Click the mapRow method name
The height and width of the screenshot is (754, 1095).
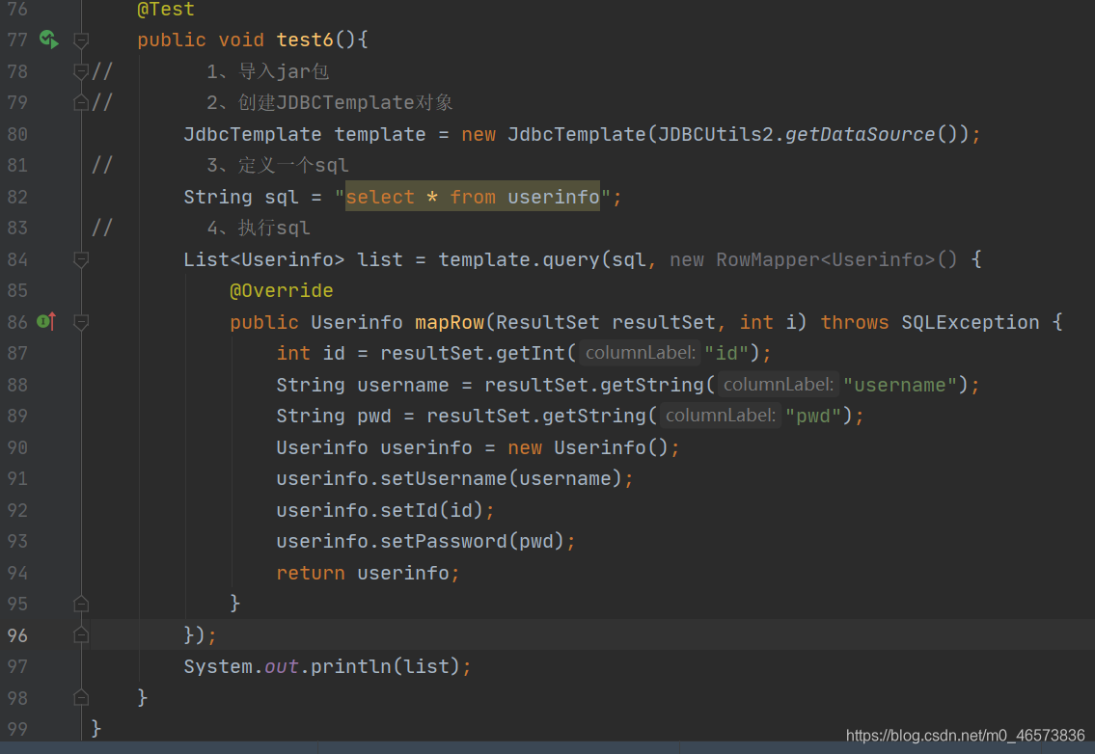(x=449, y=322)
